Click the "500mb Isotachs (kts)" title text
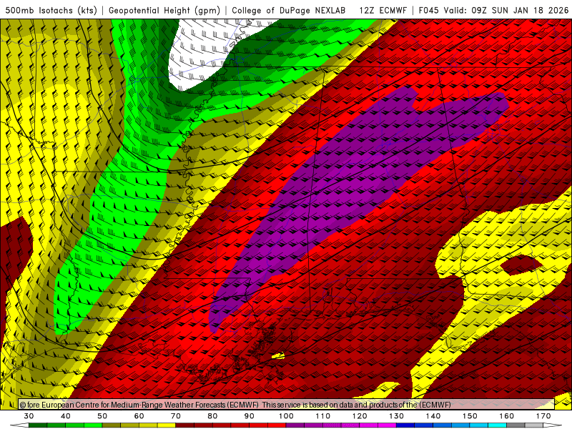 pos(51,10)
